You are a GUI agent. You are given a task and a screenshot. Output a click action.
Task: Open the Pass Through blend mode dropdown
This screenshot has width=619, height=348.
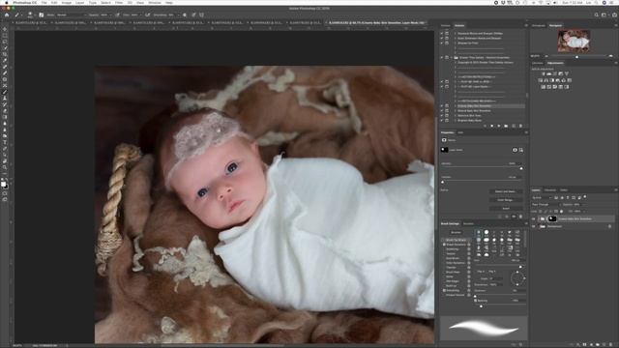coord(545,205)
